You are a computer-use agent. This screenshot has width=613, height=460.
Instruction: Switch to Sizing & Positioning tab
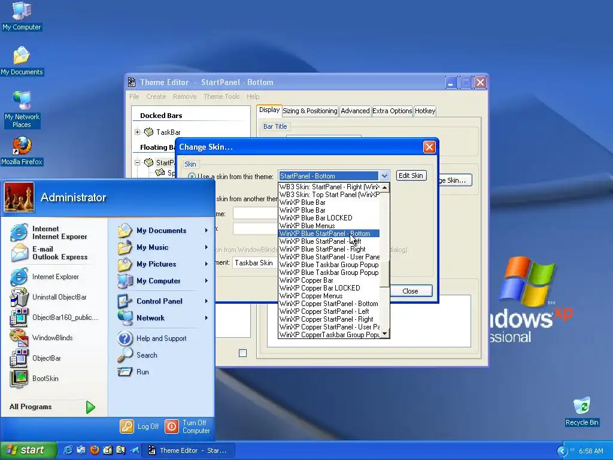click(310, 111)
